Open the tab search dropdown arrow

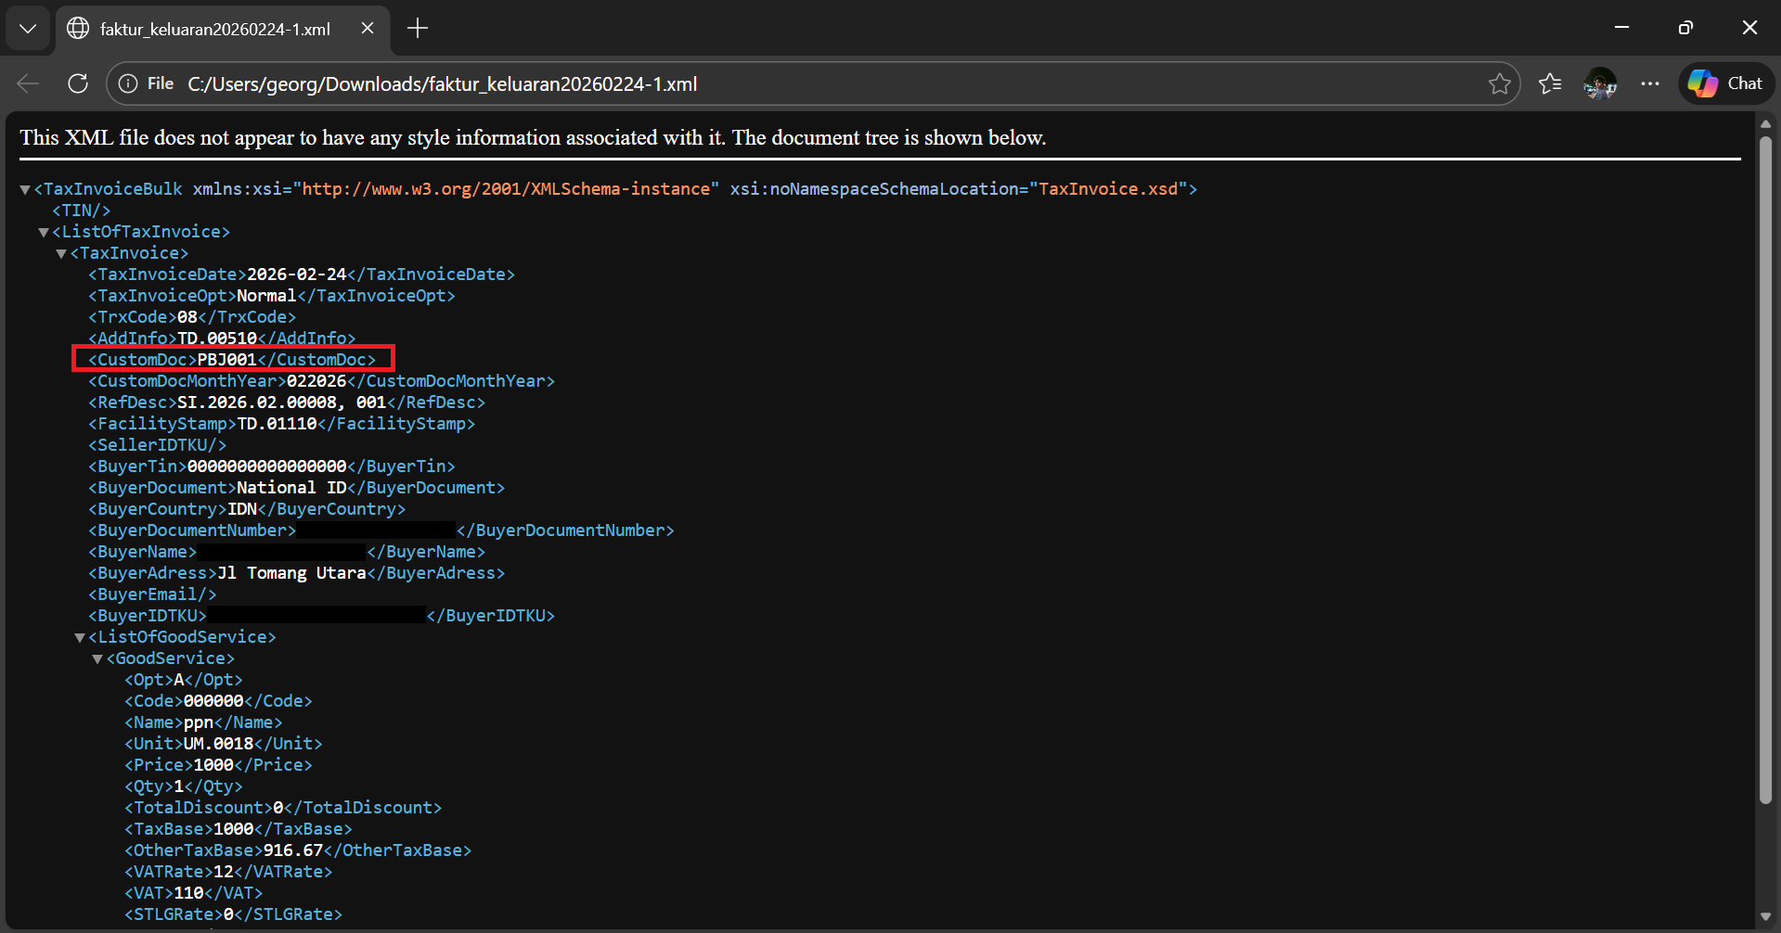(28, 29)
